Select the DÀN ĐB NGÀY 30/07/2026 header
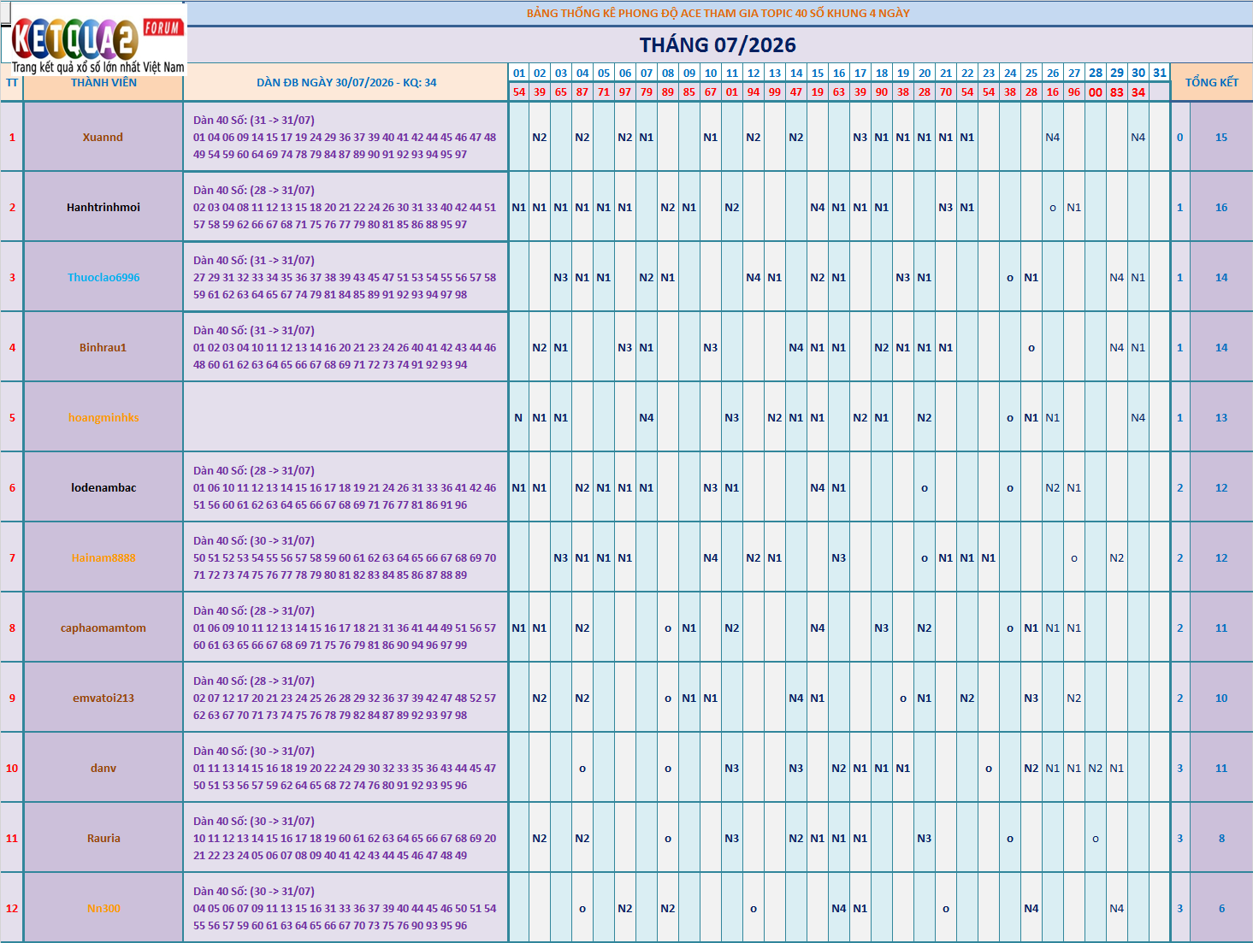 click(x=346, y=83)
